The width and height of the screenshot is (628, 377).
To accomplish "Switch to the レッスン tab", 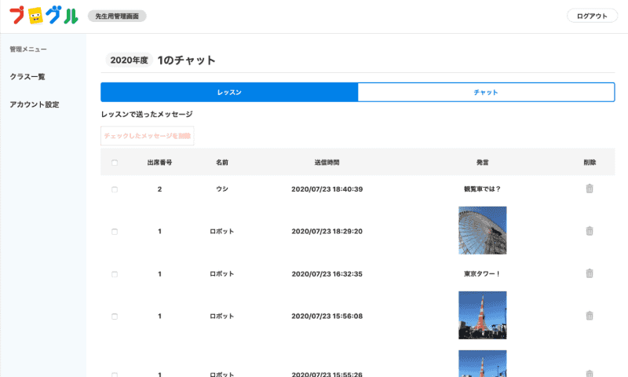I will pyautogui.click(x=229, y=92).
